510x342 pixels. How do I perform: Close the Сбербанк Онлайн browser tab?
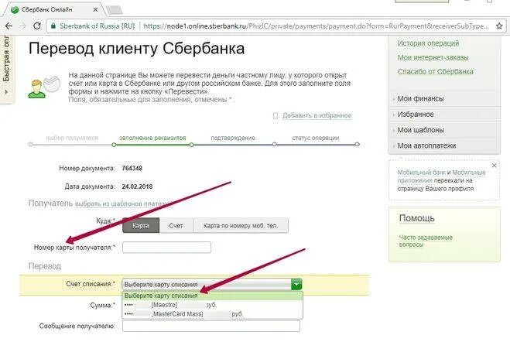pyautogui.click(x=95, y=10)
